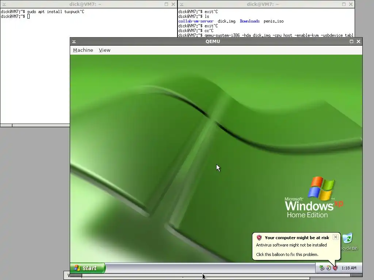Click the empty Windows XP taskbar area
Screen dimensions: 374x280
coord(210,268)
